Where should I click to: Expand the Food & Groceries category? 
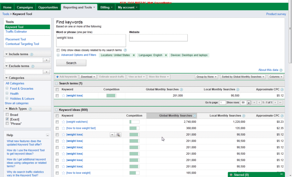(7, 89)
